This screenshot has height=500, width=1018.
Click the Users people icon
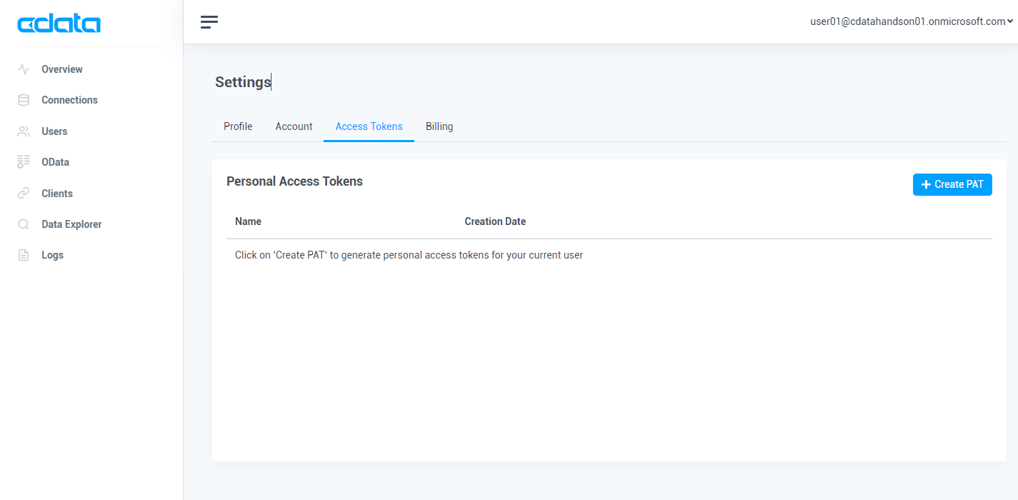(24, 131)
